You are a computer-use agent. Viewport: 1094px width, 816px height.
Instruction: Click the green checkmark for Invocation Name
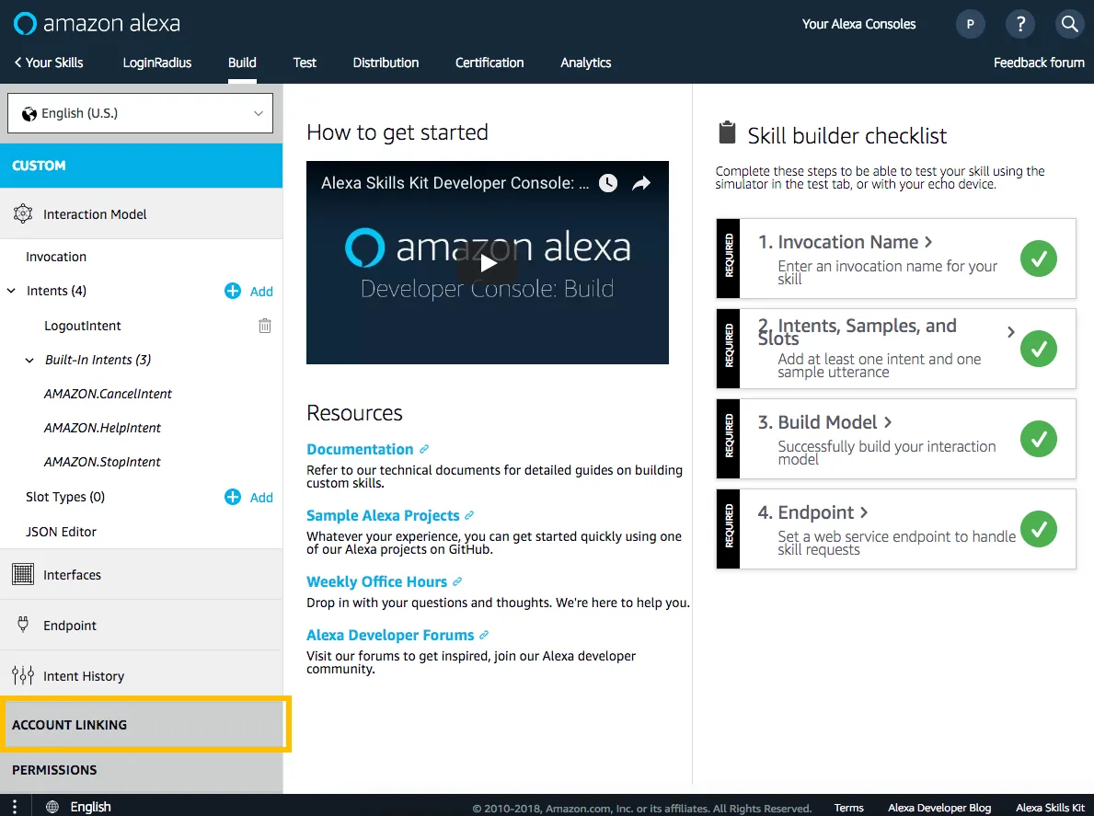[1038, 259]
